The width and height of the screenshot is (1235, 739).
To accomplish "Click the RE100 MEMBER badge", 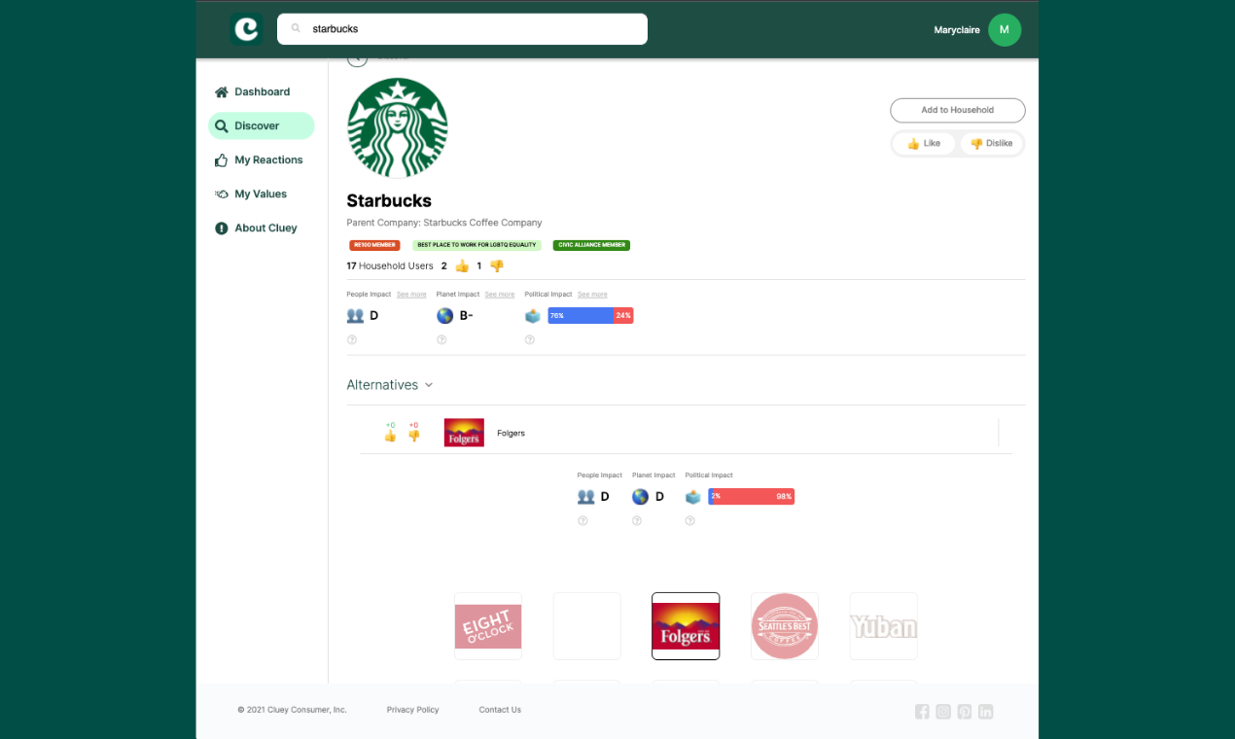I will click(374, 245).
